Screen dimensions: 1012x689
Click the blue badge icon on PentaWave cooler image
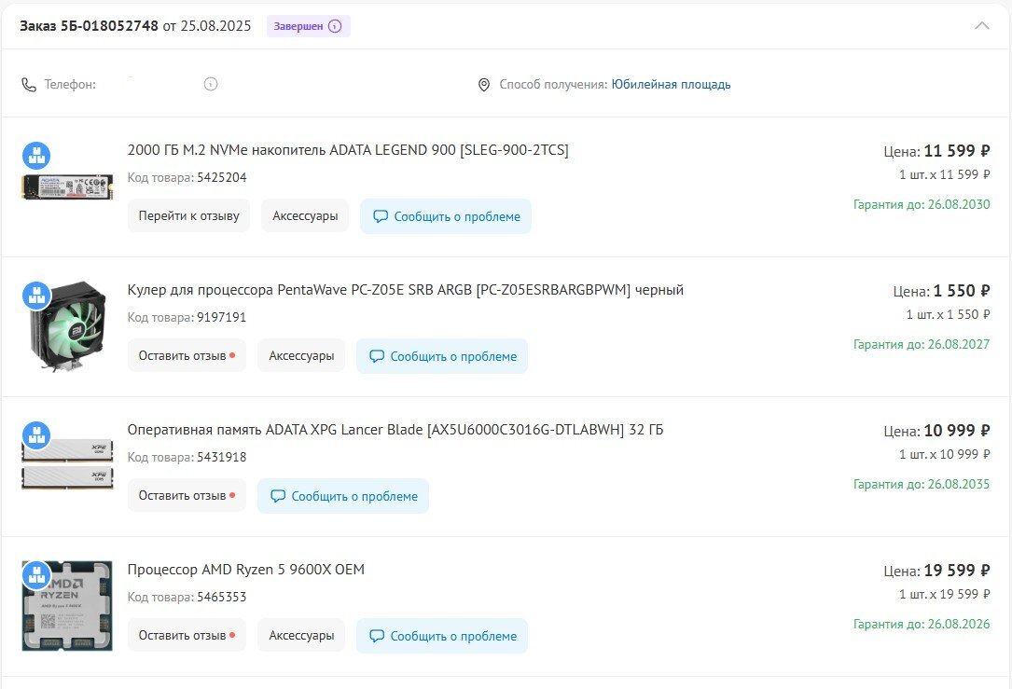point(36,296)
